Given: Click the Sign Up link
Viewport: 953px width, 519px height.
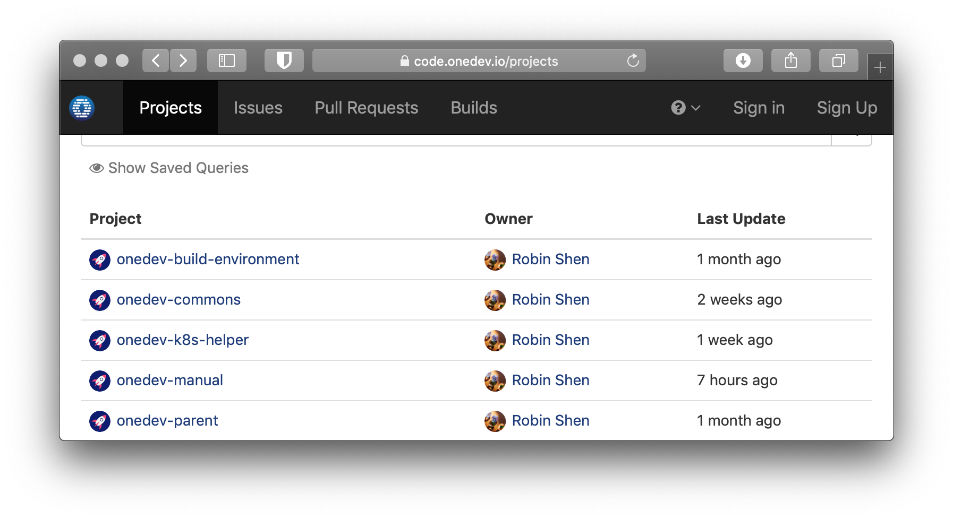Looking at the screenshot, I should pos(847,108).
